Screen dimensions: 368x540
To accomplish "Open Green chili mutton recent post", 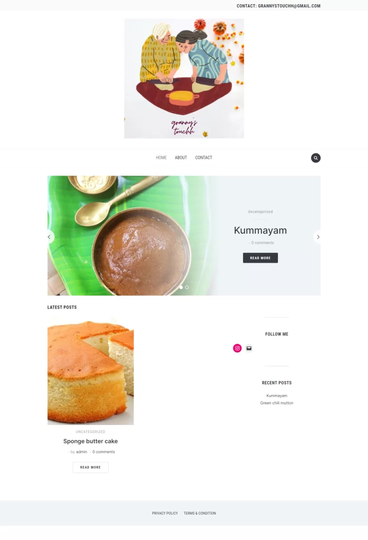I will tap(277, 403).
